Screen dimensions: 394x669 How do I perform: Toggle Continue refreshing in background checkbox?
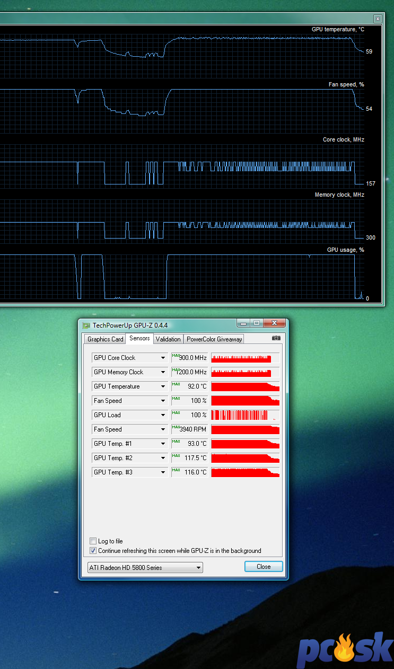tap(93, 551)
